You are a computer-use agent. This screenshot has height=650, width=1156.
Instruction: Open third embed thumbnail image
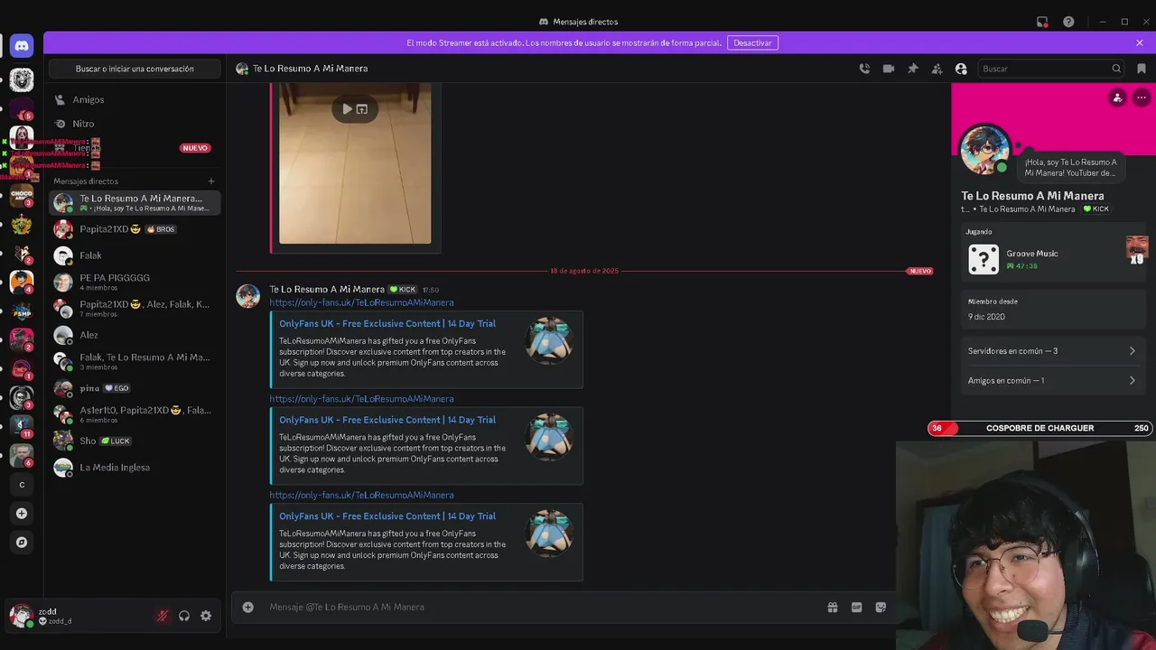(x=549, y=534)
